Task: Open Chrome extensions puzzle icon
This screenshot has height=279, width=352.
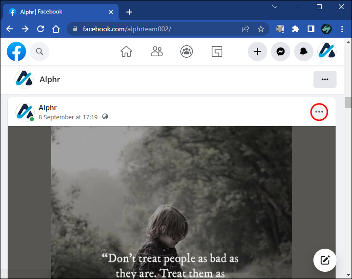Action: point(296,29)
